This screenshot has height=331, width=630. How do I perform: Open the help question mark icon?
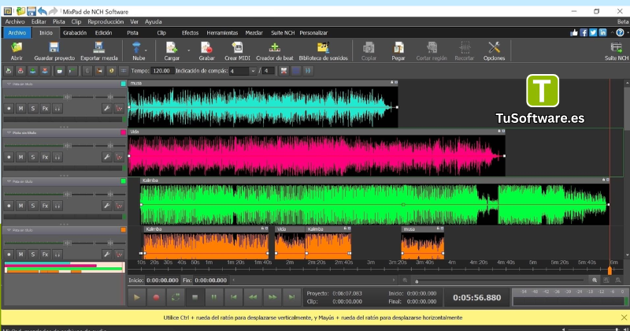pos(620,32)
